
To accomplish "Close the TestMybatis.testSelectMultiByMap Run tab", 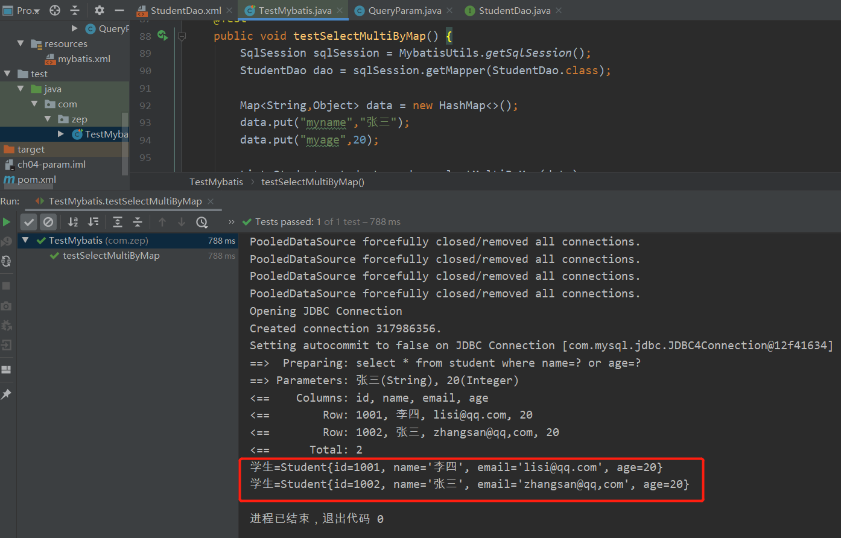I will pyautogui.click(x=211, y=201).
